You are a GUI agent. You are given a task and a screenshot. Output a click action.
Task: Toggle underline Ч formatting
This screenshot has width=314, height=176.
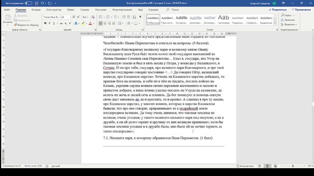coord(53,23)
